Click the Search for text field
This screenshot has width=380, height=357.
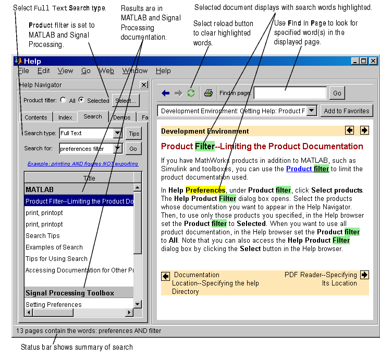click(87, 149)
